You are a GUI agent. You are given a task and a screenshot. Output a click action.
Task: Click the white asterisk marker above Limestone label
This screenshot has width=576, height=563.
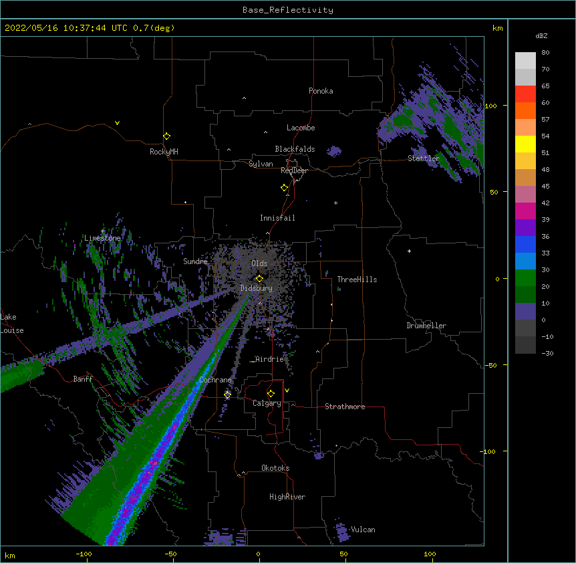[103, 231]
